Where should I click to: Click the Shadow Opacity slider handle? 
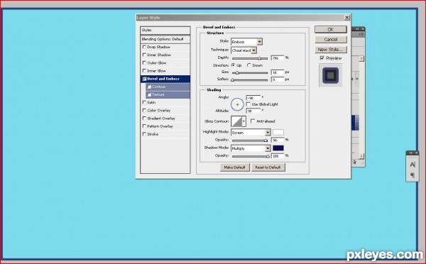pos(268,156)
